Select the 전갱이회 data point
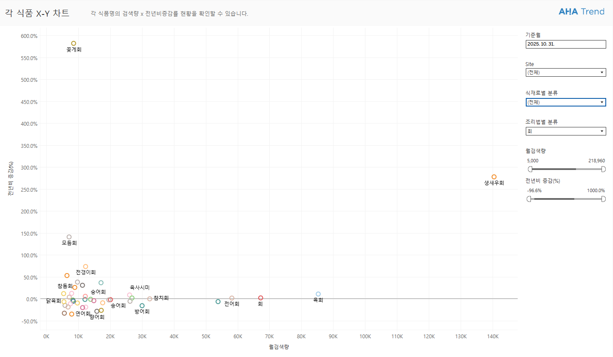Image resolution: width=613 pixels, height=357 pixels. tap(86, 267)
